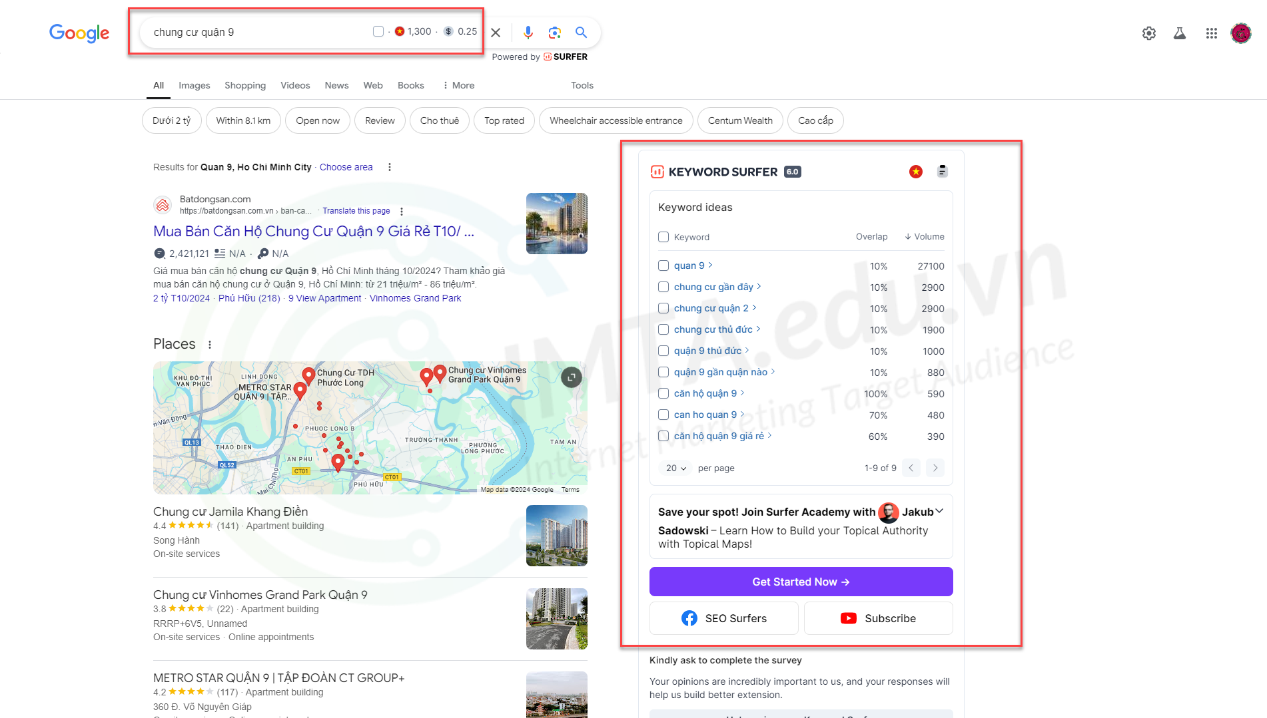Toggle the select-all Keyword header checkbox
Image resolution: width=1267 pixels, height=718 pixels.
[x=663, y=237]
